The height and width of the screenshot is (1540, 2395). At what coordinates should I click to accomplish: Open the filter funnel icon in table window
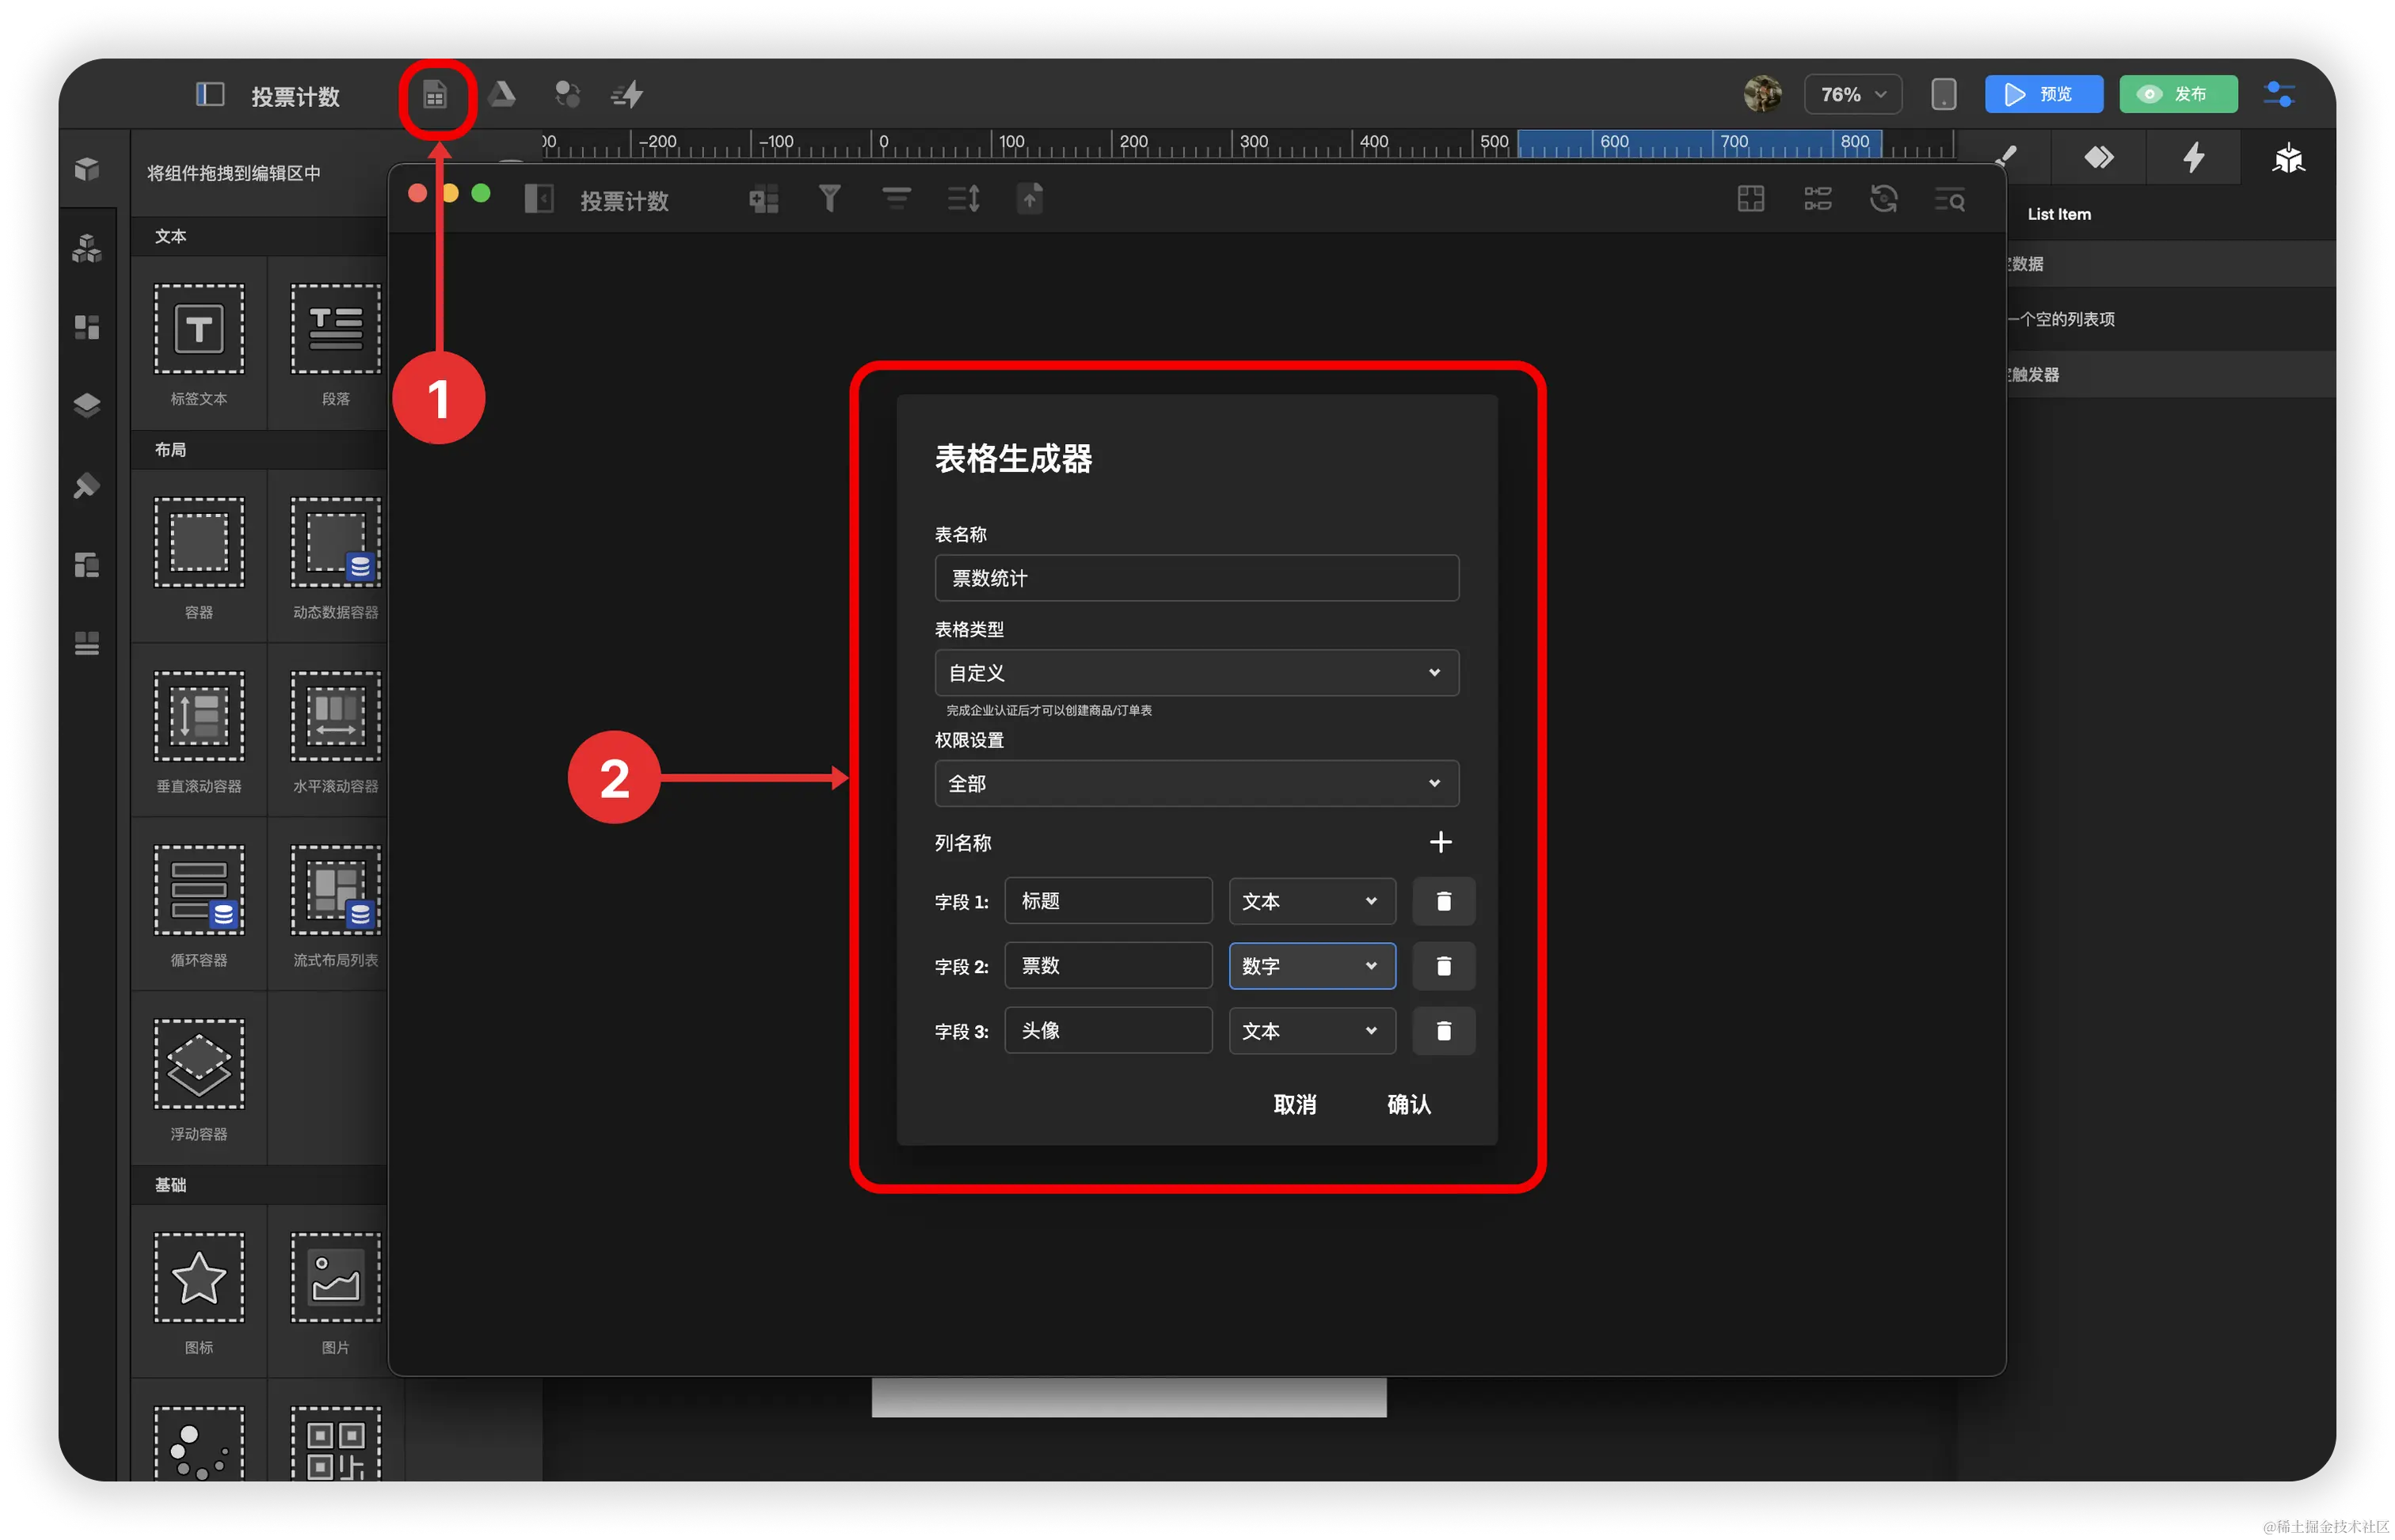click(x=829, y=199)
